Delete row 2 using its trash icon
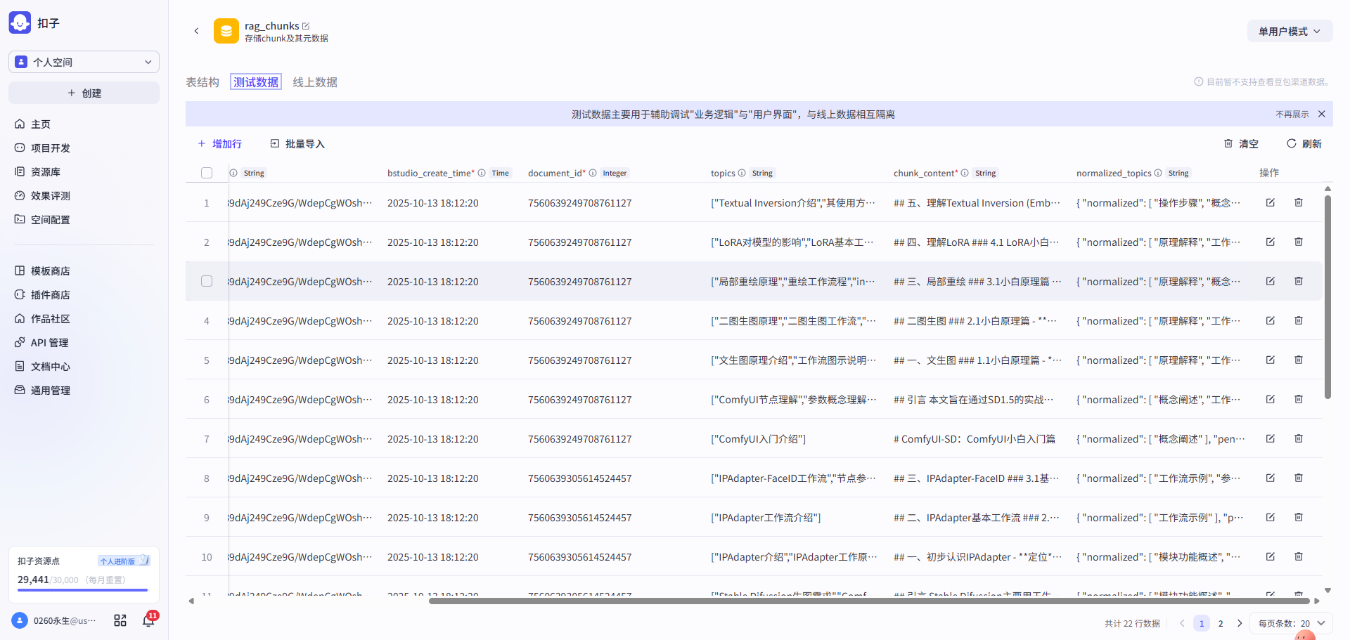Image resolution: width=1350 pixels, height=640 pixels. click(1298, 242)
